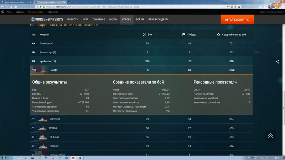The image size is (285, 160).
Task: Expand the Cleveland ship row
Action: [141, 119]
